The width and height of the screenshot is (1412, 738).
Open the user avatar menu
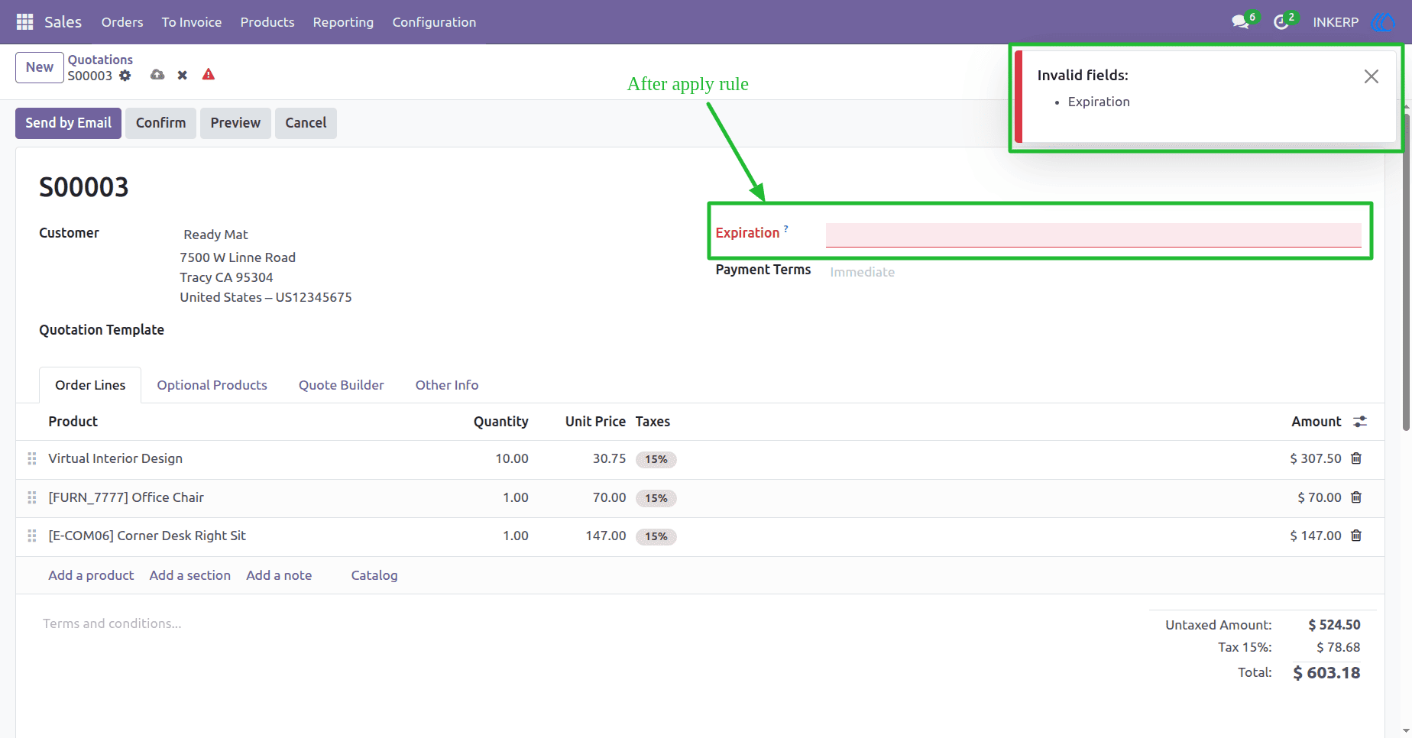coord(1383,22)
